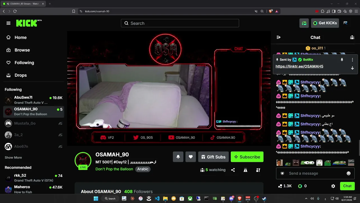Click the OSAMAH_90 live avatar
The height and width of the screenshot is (203, 360).
coord(83,160)
